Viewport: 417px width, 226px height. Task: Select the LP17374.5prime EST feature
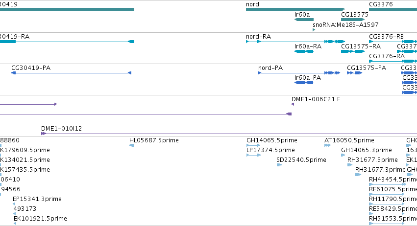[x=253, y=155]
